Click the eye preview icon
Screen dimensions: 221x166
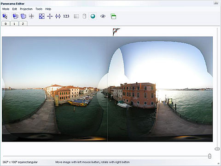(103, 16)
